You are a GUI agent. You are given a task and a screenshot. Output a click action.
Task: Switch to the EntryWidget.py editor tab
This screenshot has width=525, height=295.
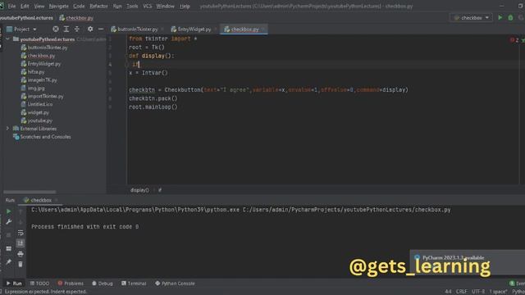pos(194,29)
